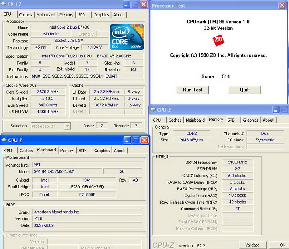Select Graphics tab in Mainboard window
The image size is (289, 249).
[102, 151]
